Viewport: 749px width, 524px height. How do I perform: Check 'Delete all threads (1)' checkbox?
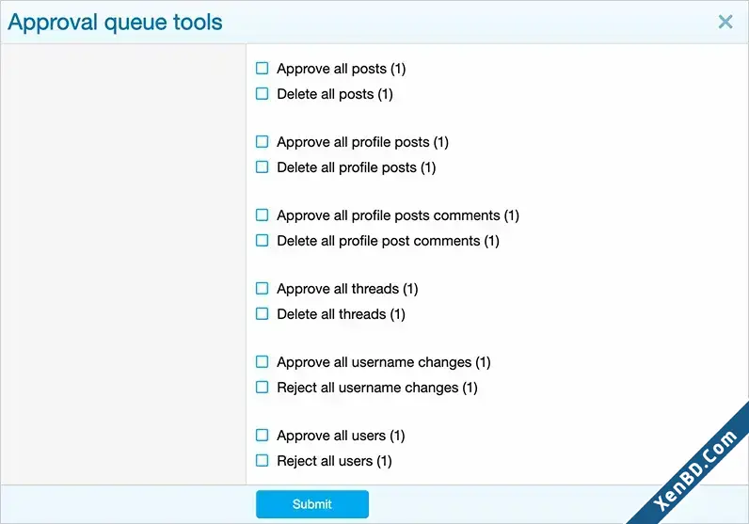pyautogui.click(x=263, y=314)
